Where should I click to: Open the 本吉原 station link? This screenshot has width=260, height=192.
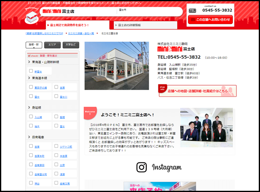pyautogui.click(x=63, y=156)
